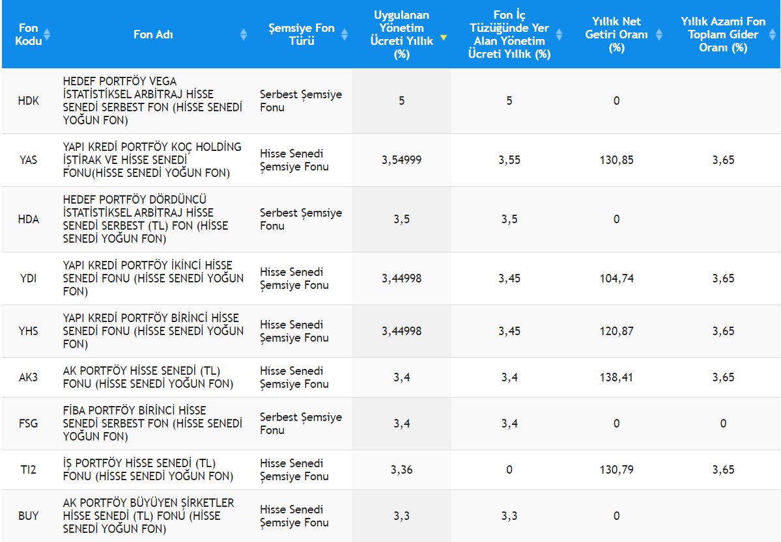Click net return 120,87 in YHS row
The image size is (781, 542).
[617, 331]
